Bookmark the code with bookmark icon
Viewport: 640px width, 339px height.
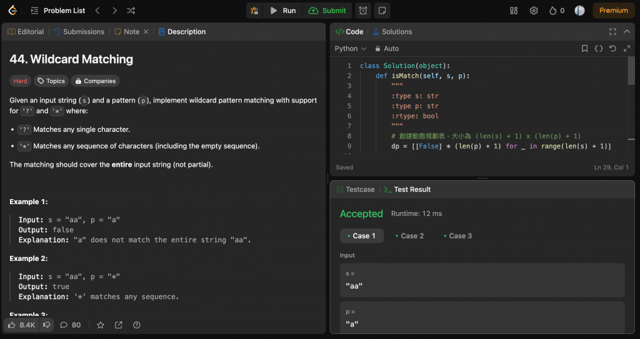pyautogui.click(x=584, y=49)
